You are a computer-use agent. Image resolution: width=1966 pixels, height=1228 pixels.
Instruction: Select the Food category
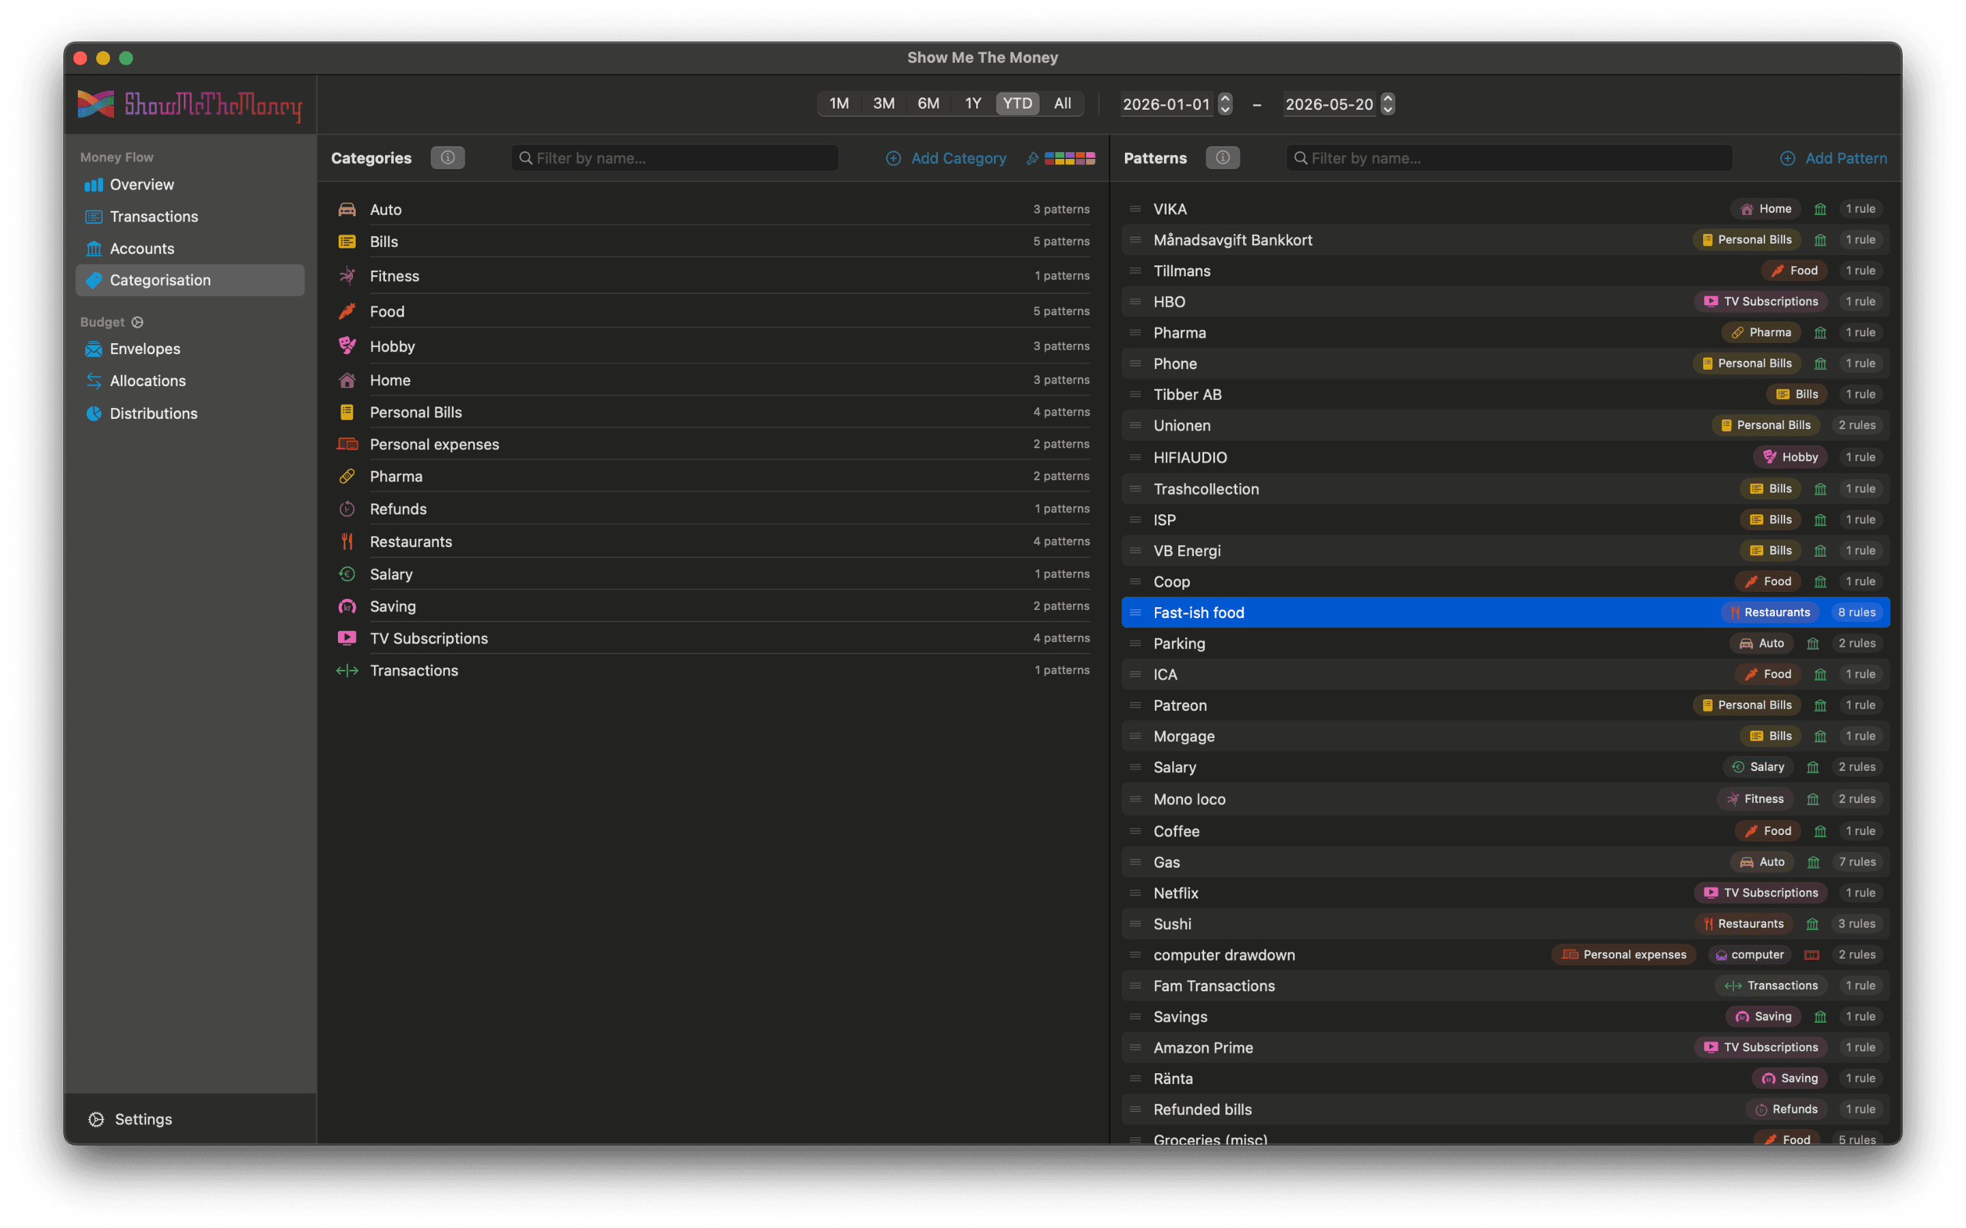(x=713, y=311)
